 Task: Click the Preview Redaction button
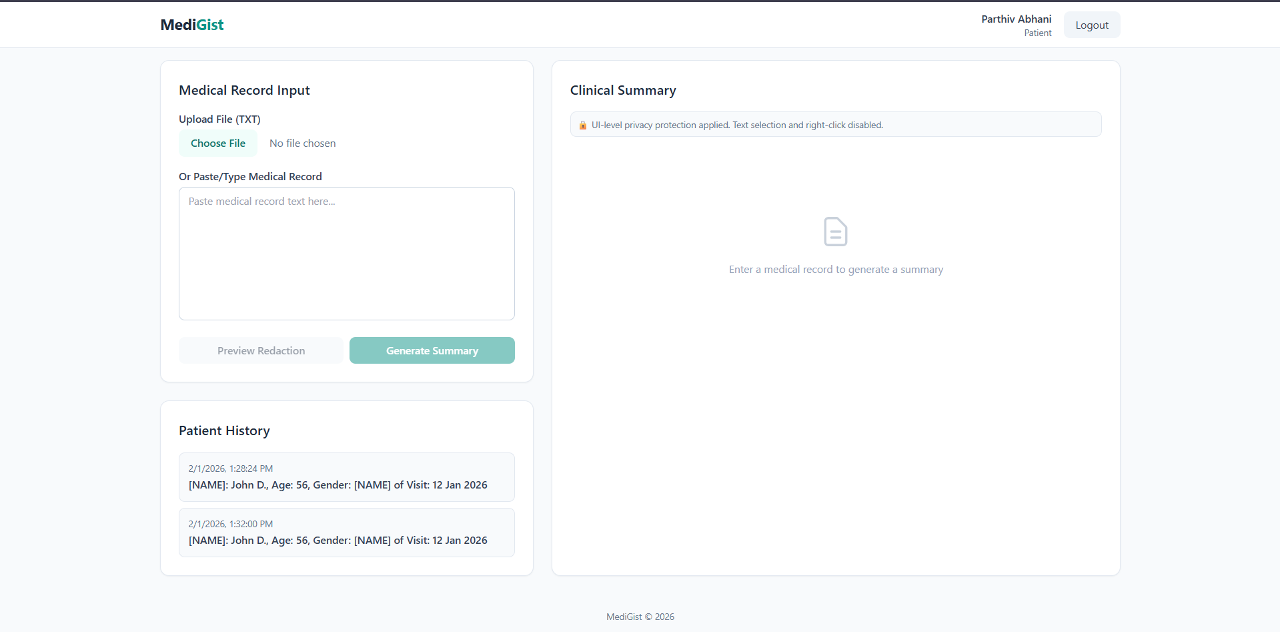coord(261,350)
